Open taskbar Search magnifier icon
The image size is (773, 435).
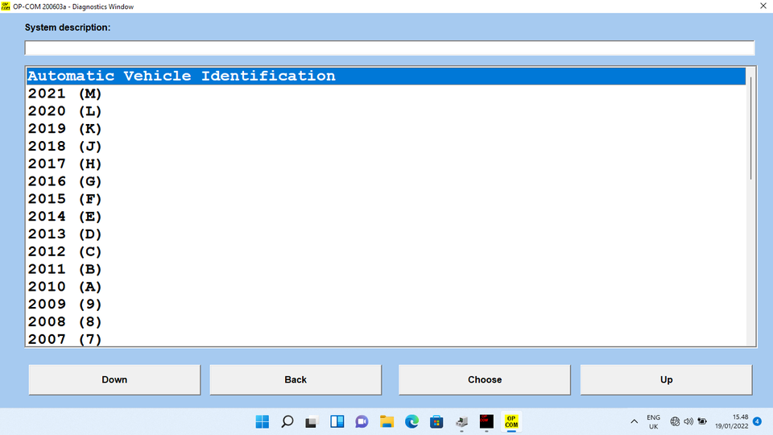pos(287,421)
